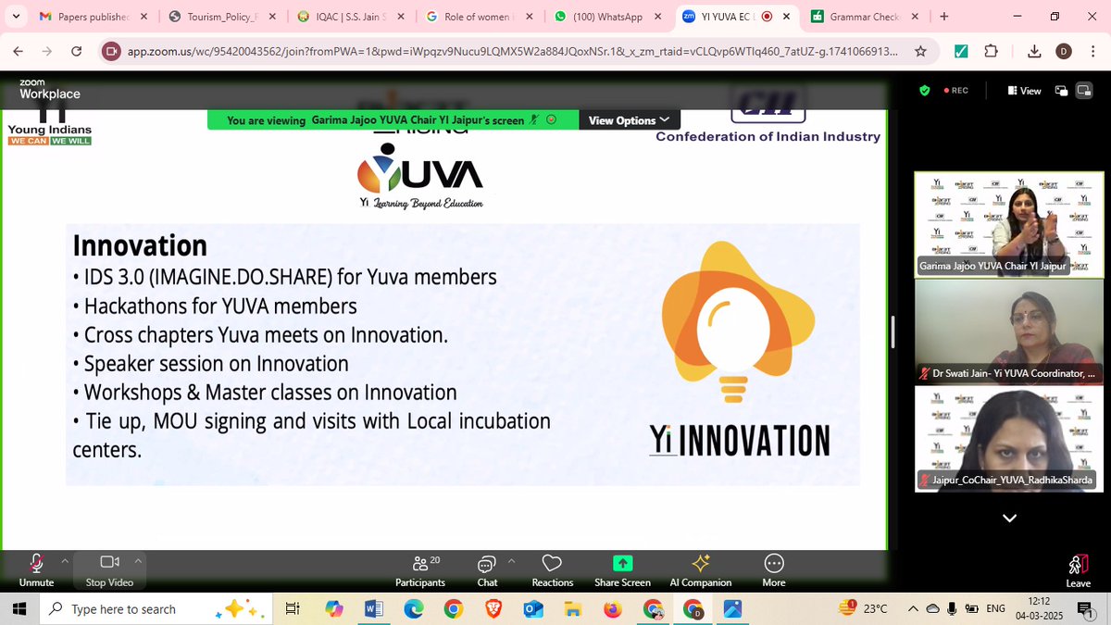
Task: Click the Leave meeting icon
Action: [x=1078, y=564]
